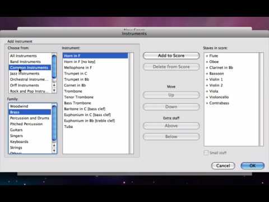Choose Orff Instruments set
This screenshot has height=202, width=269.
[x=30, y=85]
